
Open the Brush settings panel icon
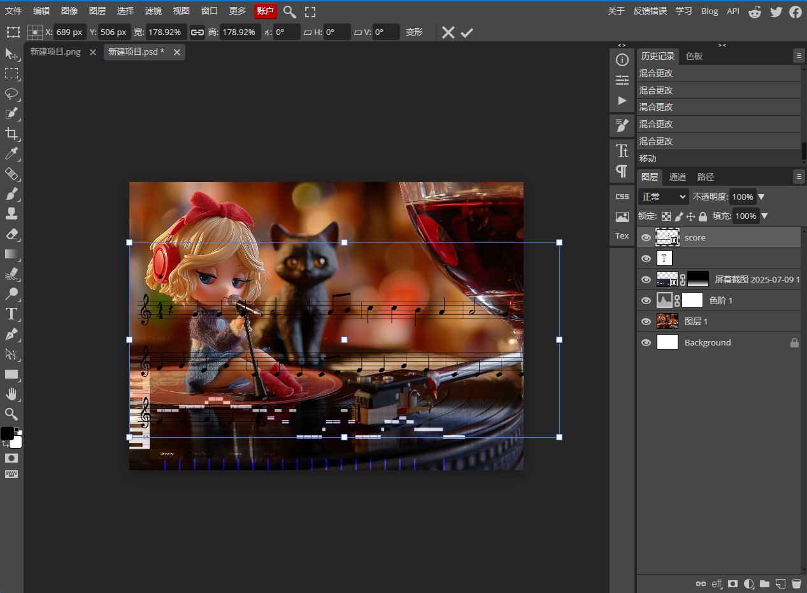(622, 125)
